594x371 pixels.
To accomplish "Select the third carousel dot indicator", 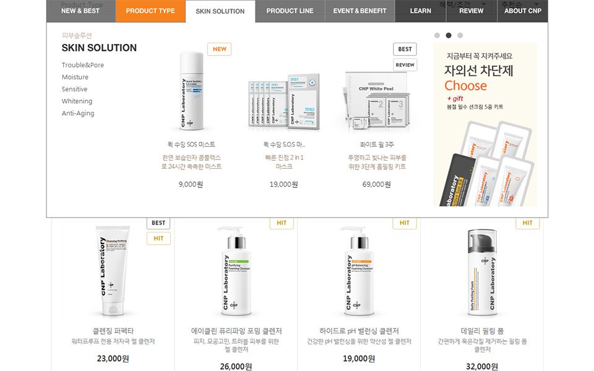I will coord(460,35).
